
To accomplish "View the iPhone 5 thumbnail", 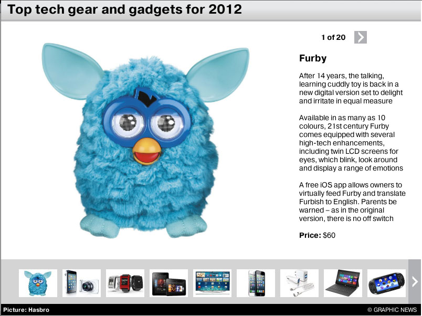I will (256, 283).
